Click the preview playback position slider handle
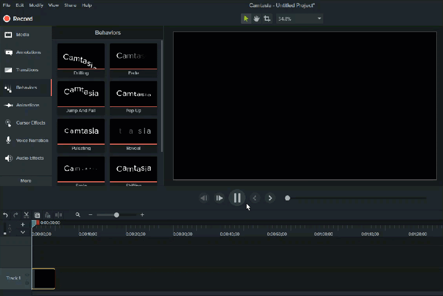The width and height of the screenshot is (443, 296). (288, 198)
